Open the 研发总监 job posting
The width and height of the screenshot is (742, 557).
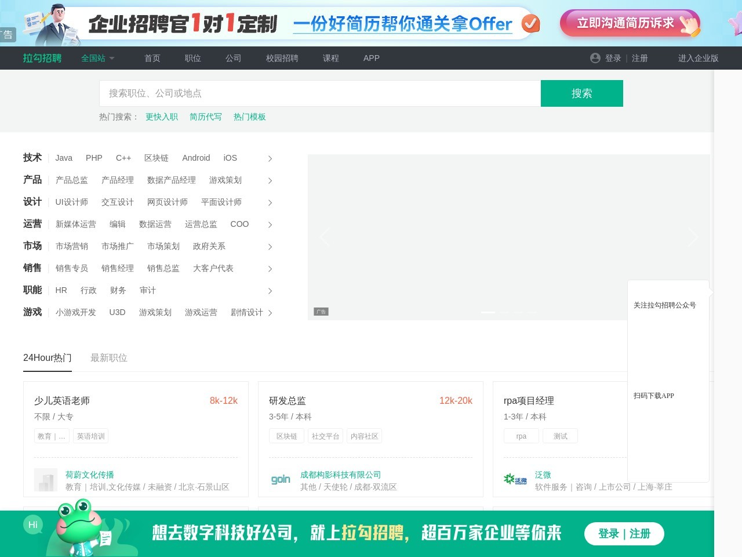(x=288, y=401)
